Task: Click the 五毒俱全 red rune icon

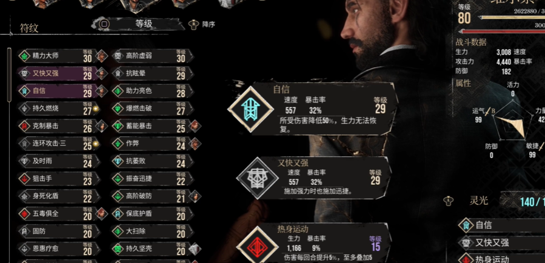Action: point(25,214)
